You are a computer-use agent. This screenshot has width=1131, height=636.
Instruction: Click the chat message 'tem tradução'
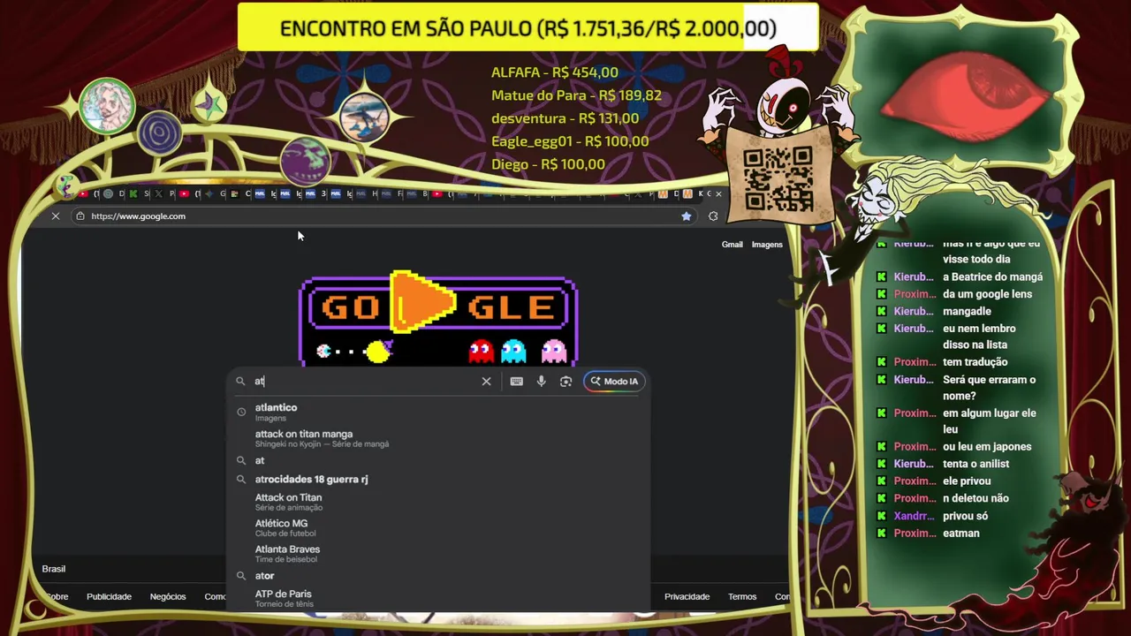pos(975,362)
